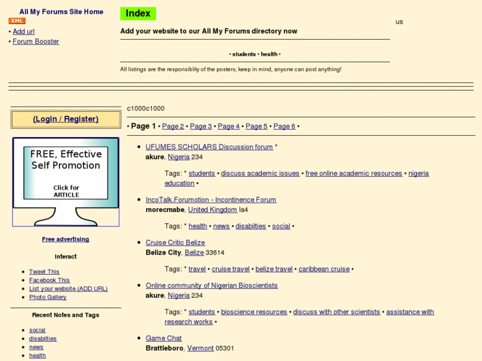Go to Page 6 of listings
The image size is (482, 361).
(x=284, y=127)
